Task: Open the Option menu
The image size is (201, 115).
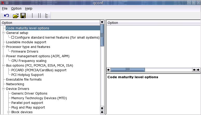Action: 16,9
